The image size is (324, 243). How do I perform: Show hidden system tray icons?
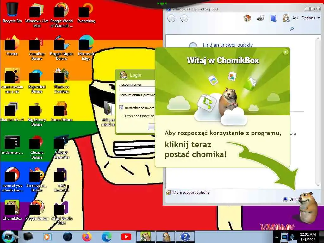(277, 237)
